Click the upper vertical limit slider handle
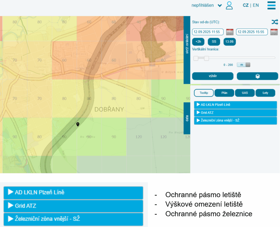This screenshot has width=280, height=227. pos(206,58)
